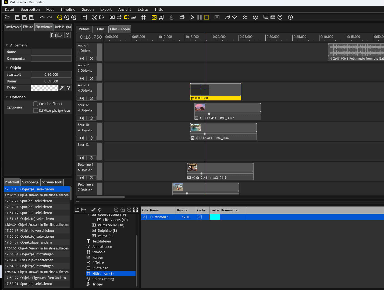Click the cyan Farbe swatch of Hilfslinien 1

(215, 217)
